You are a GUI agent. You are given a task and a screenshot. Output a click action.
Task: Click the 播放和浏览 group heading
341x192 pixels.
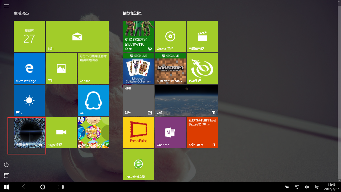click(x=132, y=13)
